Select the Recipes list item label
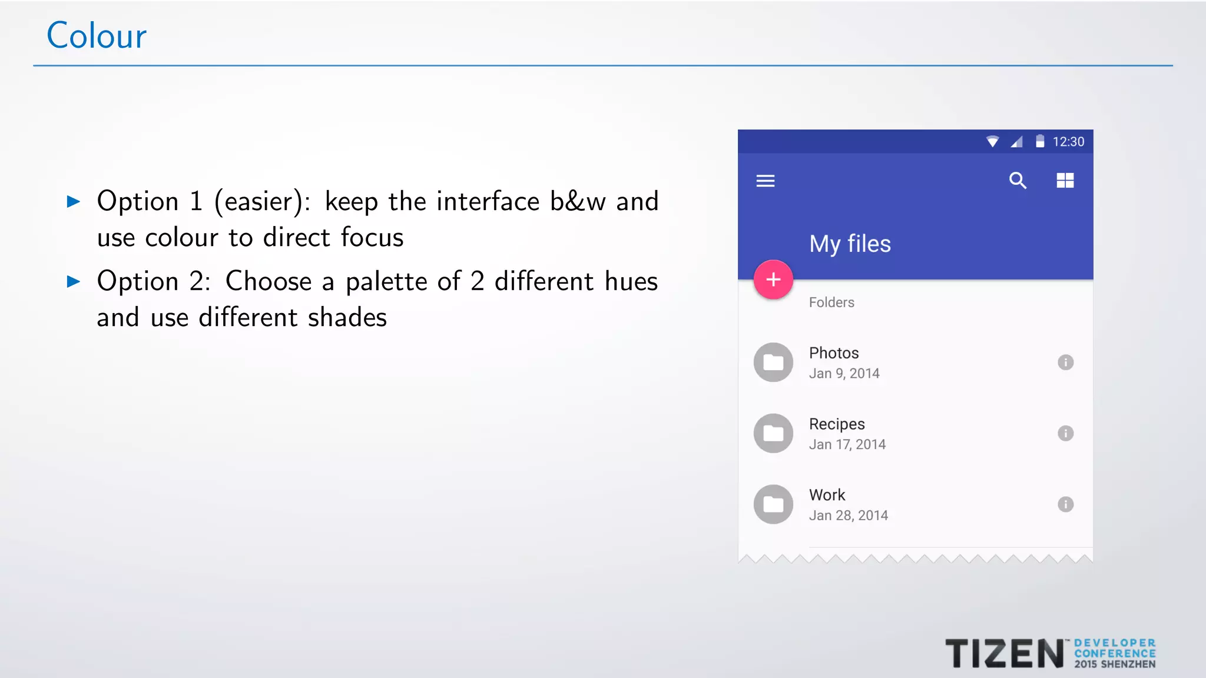This screenshot has width=1206, height=678. (x=837, y=424)
